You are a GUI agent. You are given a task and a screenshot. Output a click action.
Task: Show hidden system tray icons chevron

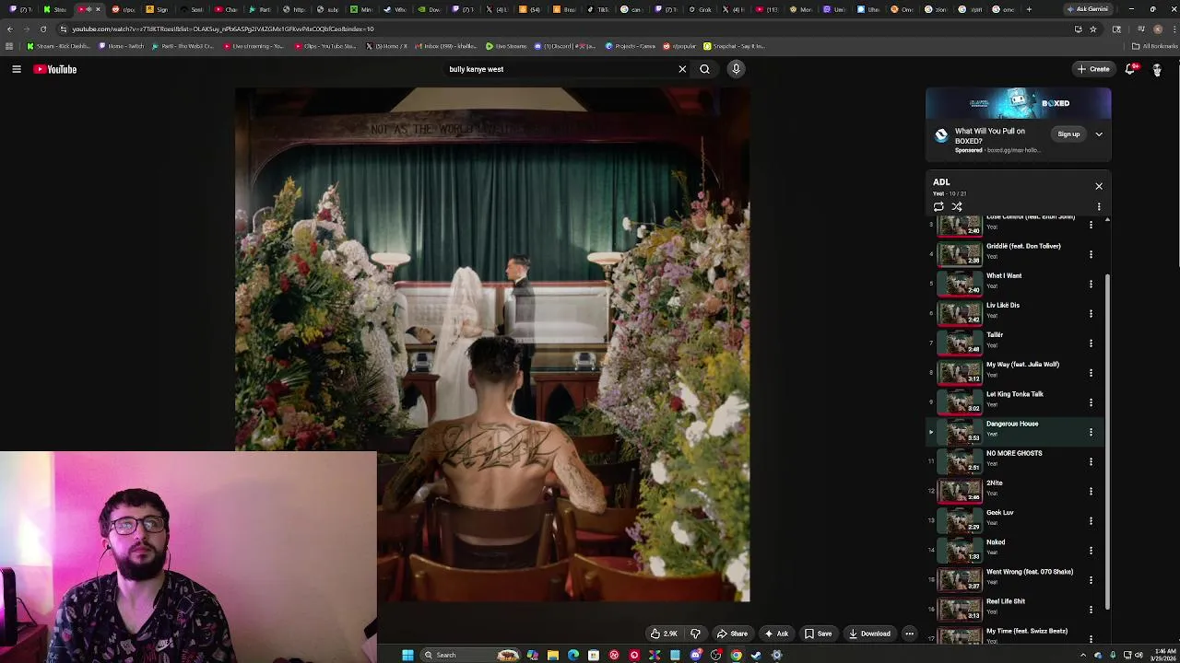1083,655
